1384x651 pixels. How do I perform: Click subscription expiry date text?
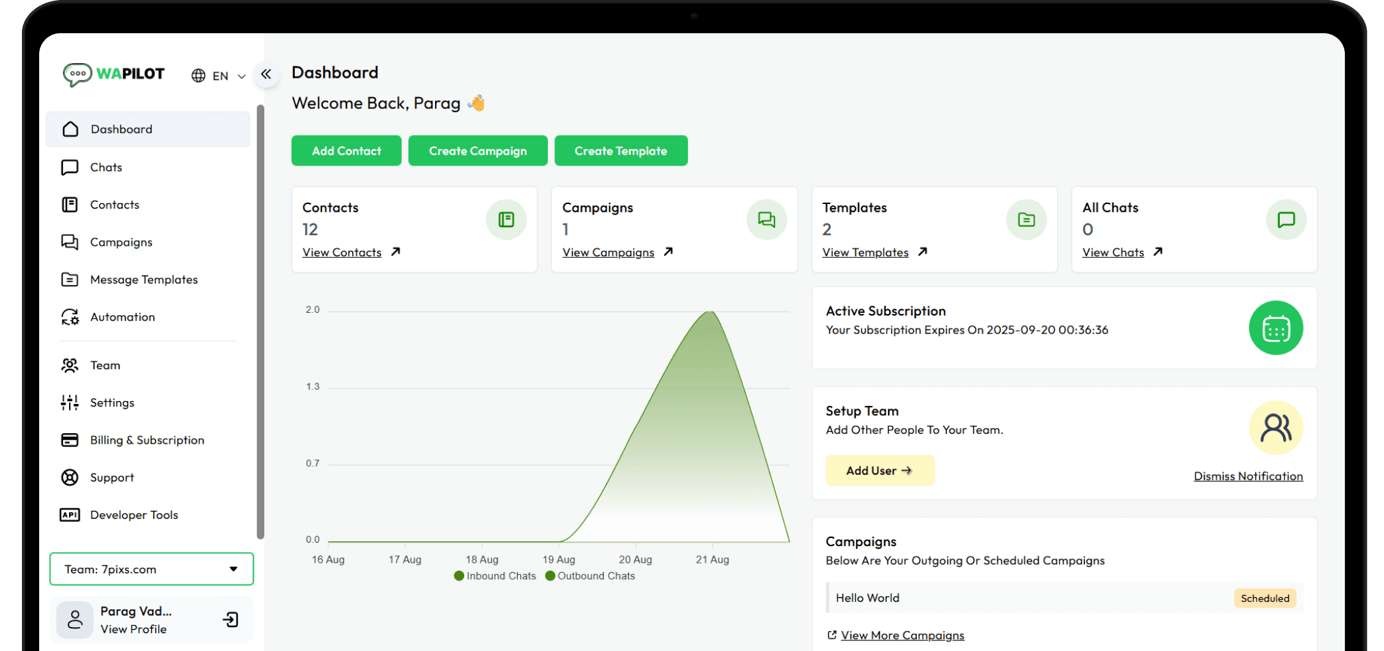(967, 330)
